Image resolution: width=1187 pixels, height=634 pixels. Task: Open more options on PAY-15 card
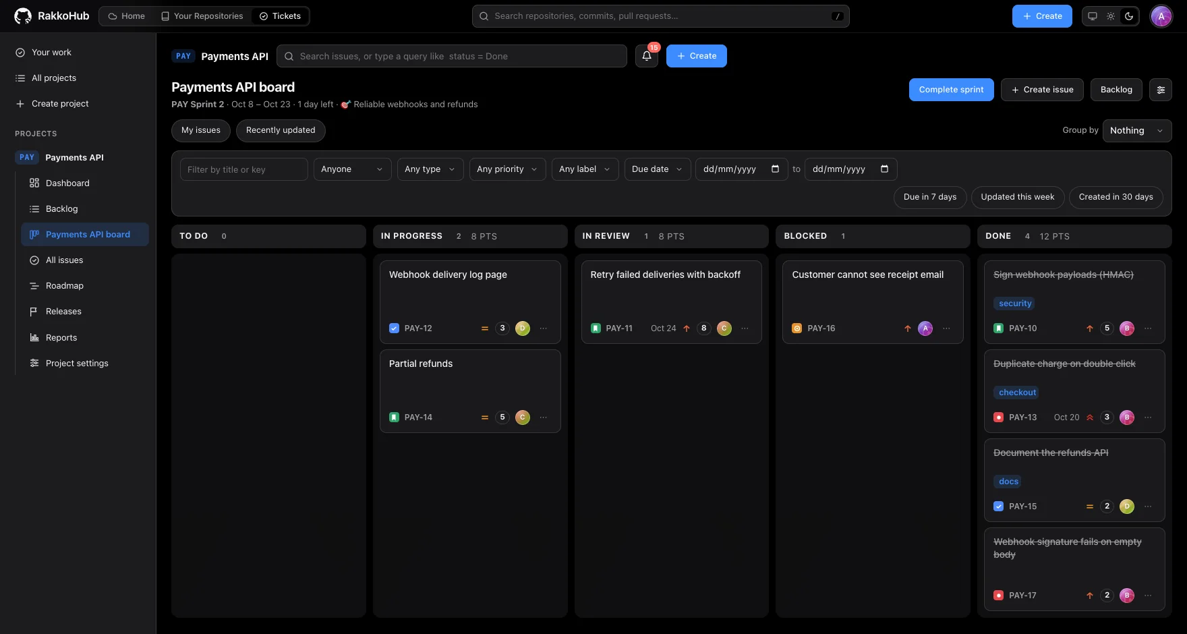(1148, 507)
